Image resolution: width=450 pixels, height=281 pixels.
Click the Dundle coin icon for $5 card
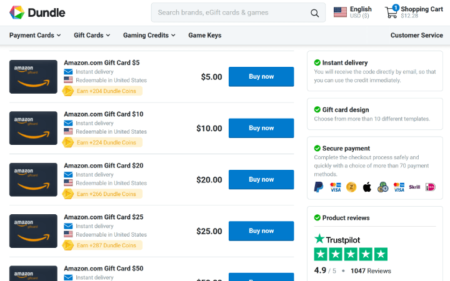(x=68, y=91)
